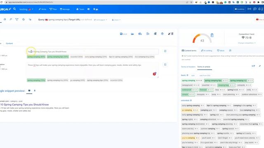Click the Google 'G' icon in the query toolbar
The image size is (264, 148).
pos(24,19)
